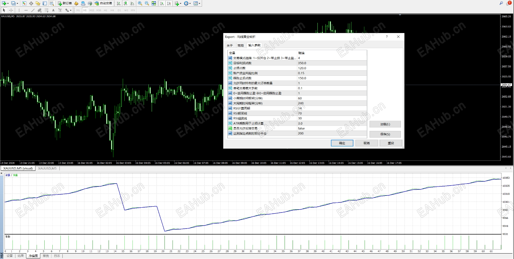The width and height of the screenshot is (514, 259).
Task: Select the Fibonacci retracement tool
Action: click(47, 10)
